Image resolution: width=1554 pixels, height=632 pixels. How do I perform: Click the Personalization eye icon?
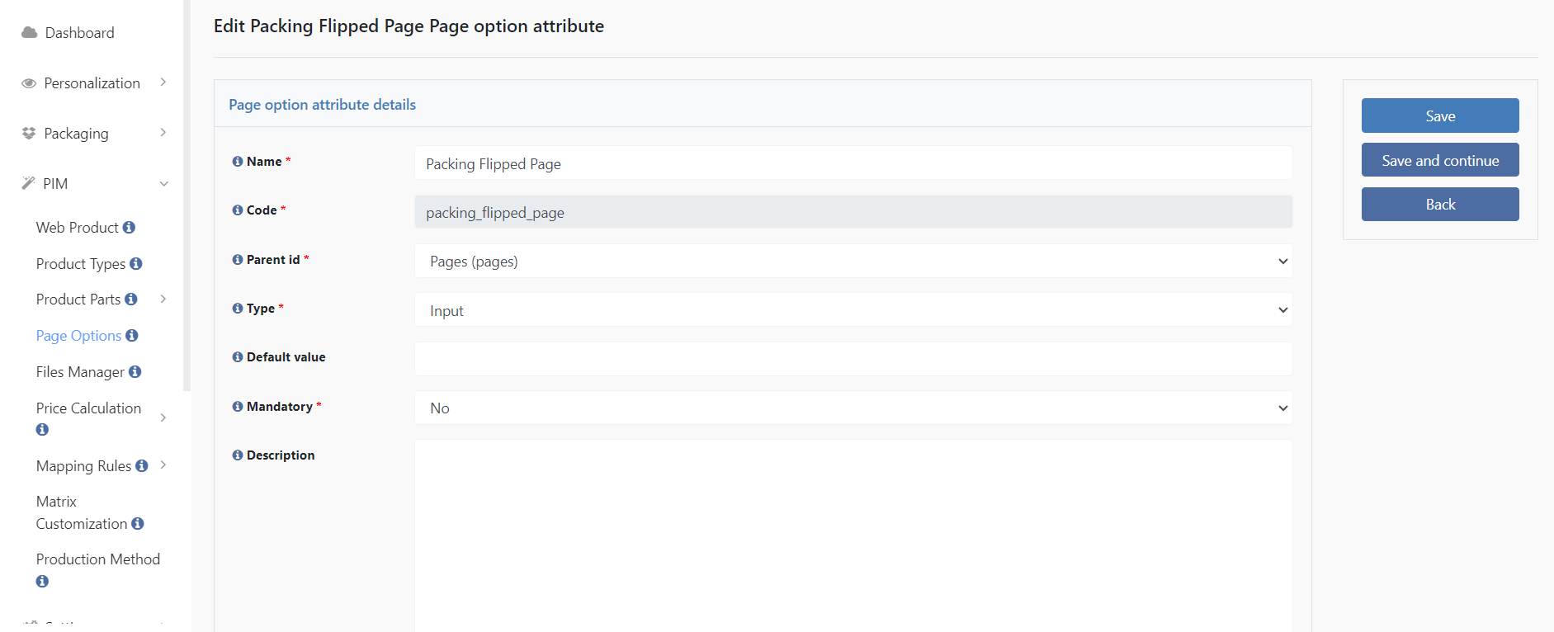(29, 83)
